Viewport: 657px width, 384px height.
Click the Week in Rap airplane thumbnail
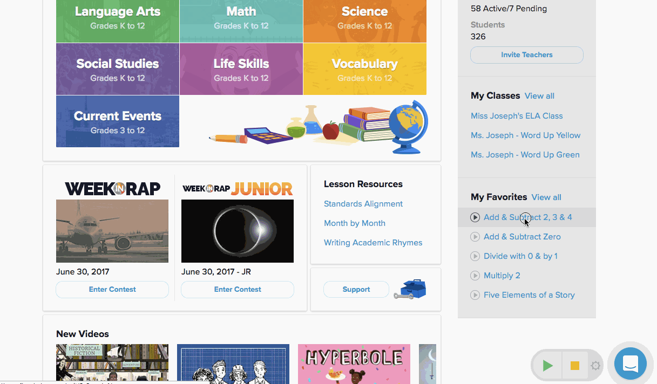[x=112, y=231]
